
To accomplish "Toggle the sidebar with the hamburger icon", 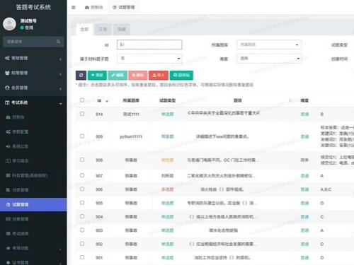I will coord(74,7).
